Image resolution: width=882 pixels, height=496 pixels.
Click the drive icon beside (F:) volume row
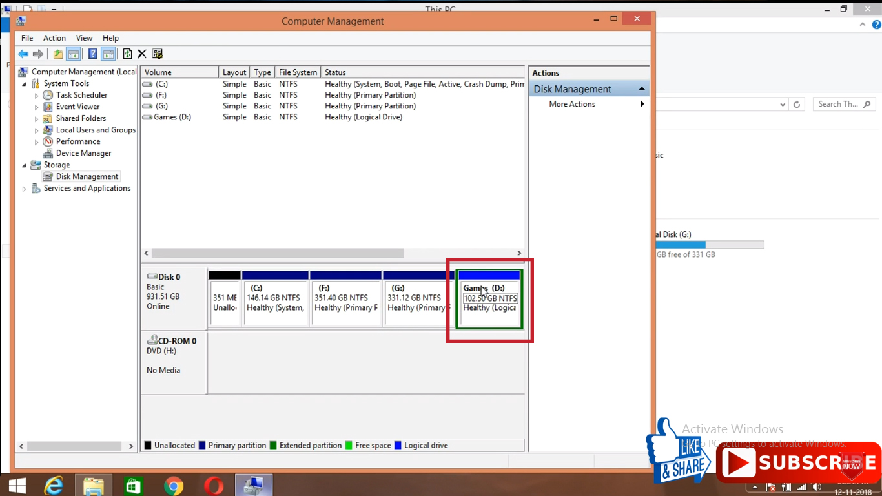pos(148,95)
